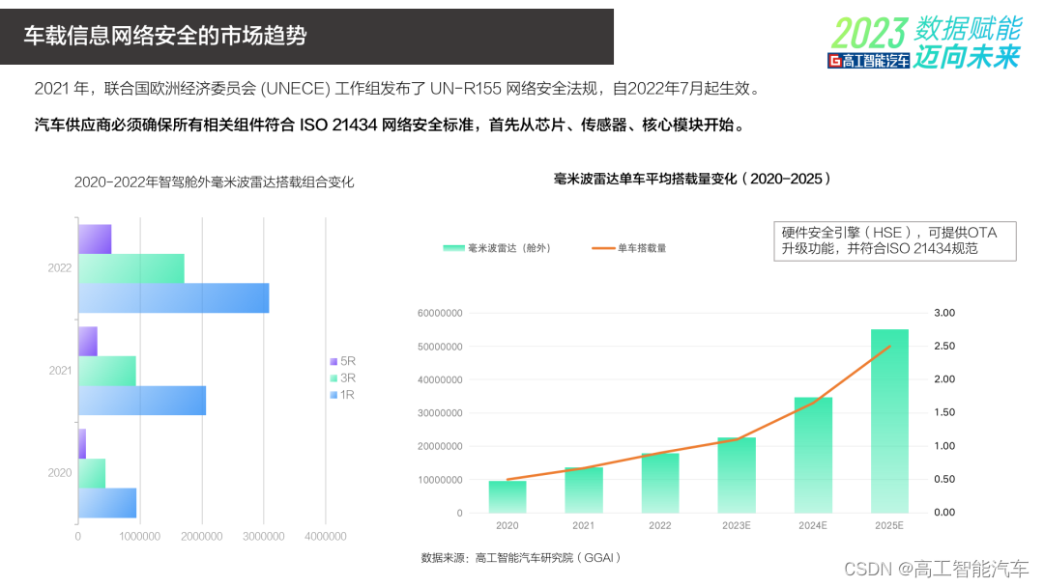Click the green 毫米波雷达（舱外） legend marker
Screen dimensions: 1044x587
pos(454,248)
